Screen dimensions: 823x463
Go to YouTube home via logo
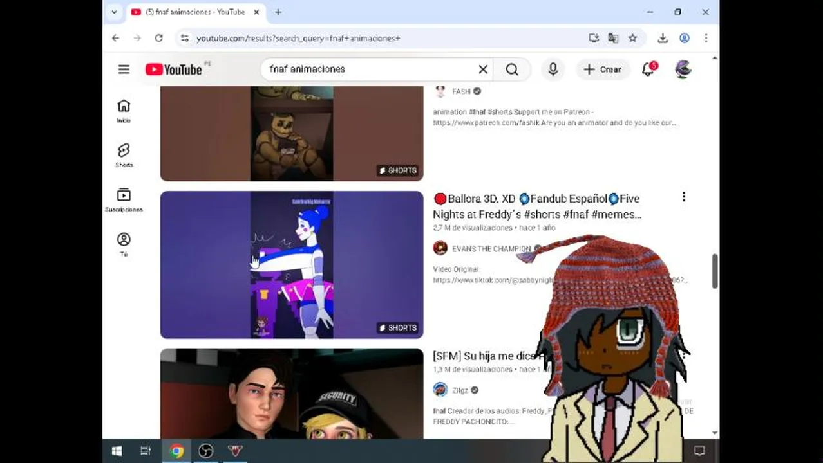174,69
